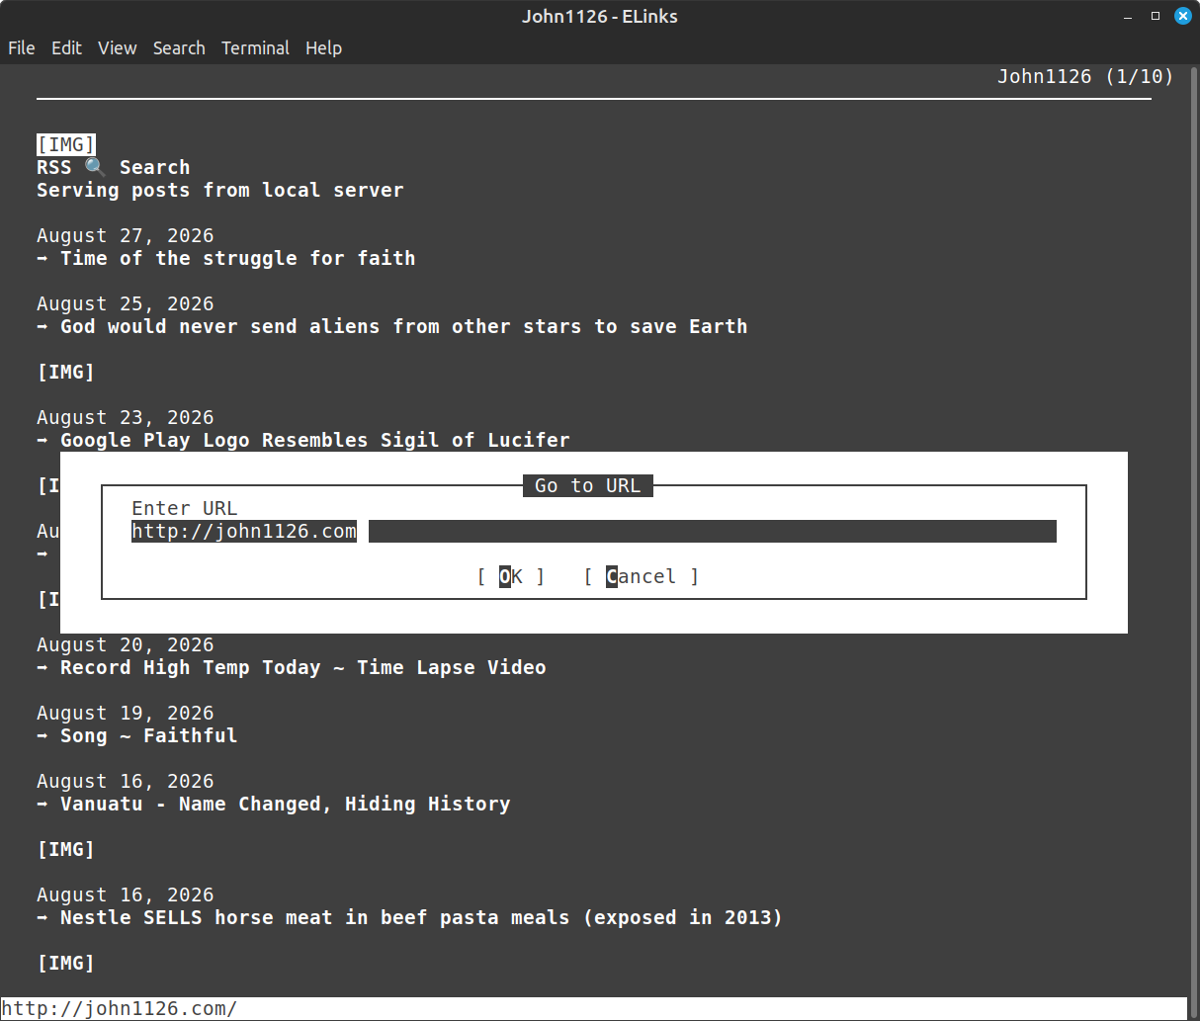Click the 'Enter URL' label
This screenshot has height=1021, width=1200.
tap(185, 509)
